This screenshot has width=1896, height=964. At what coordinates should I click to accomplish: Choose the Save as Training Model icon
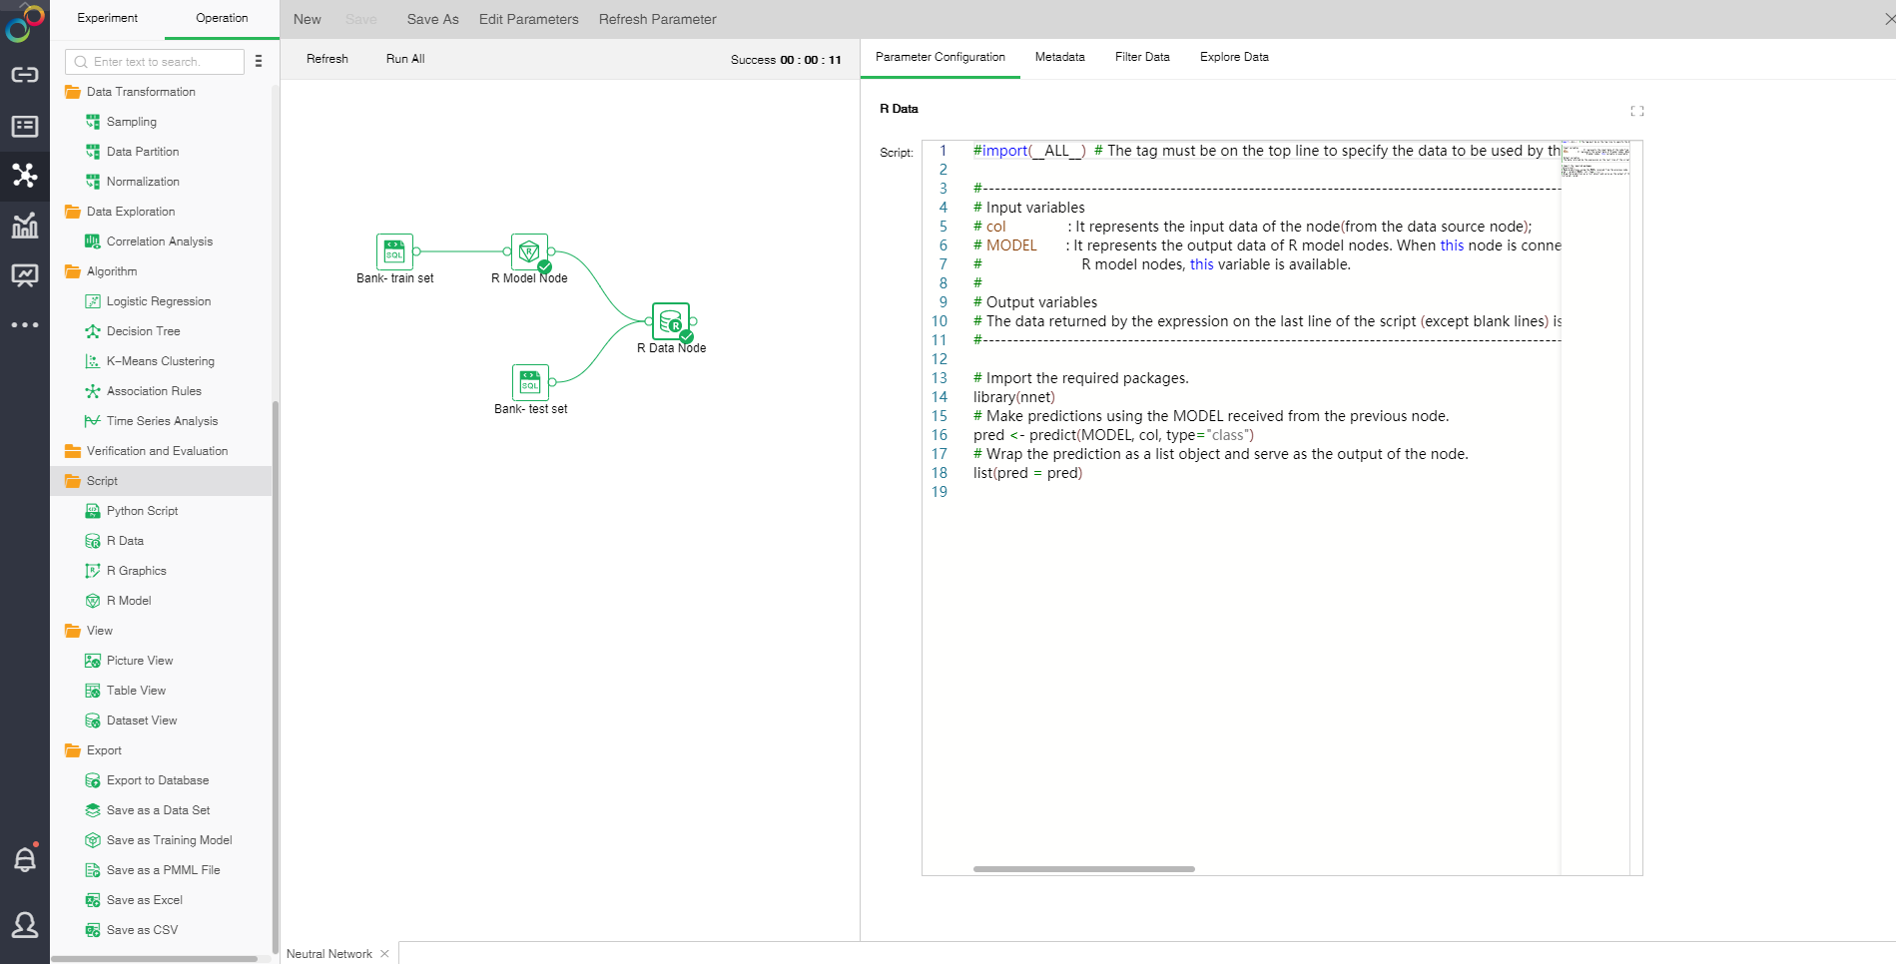click(x=93, y=840)
